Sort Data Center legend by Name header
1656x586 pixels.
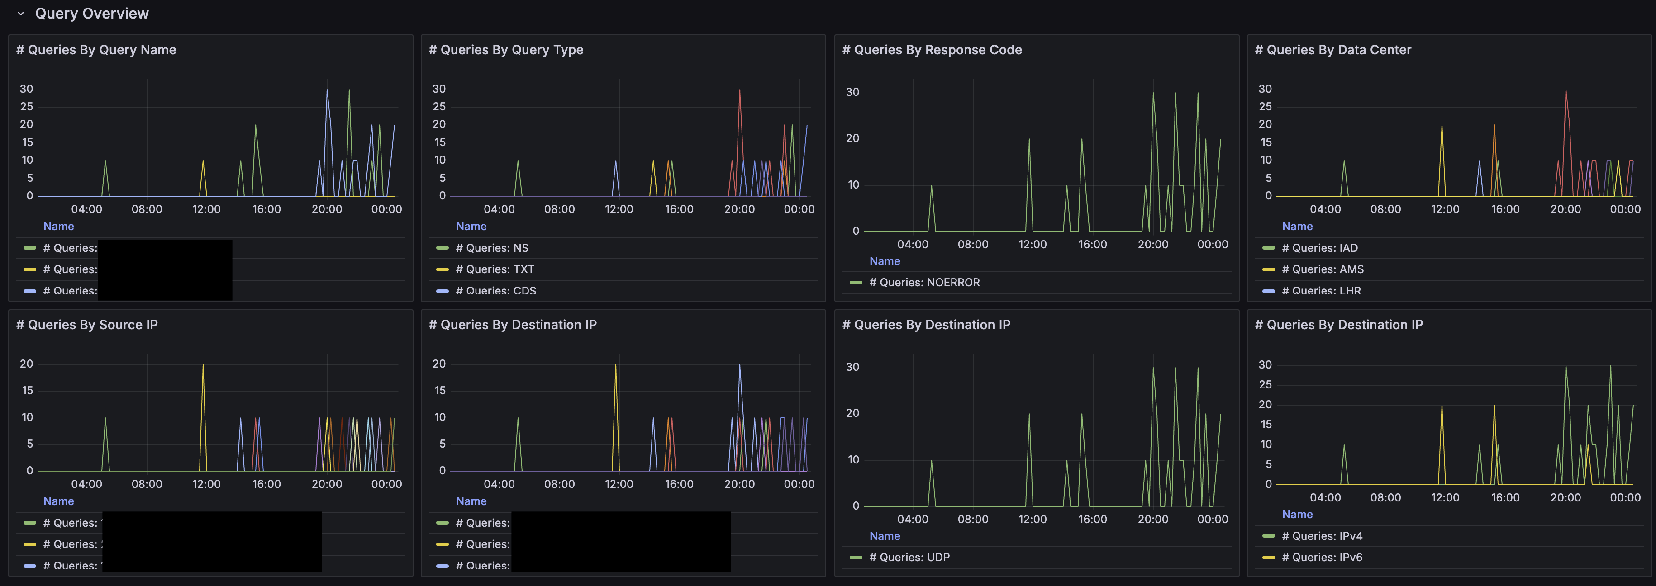tap(1297, 226)
